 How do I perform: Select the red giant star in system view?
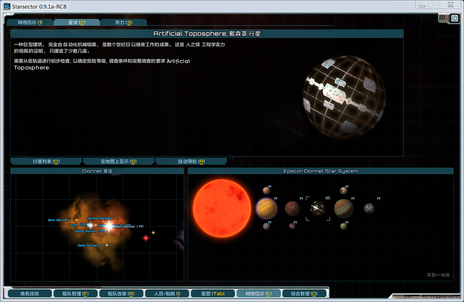(222, 208)
